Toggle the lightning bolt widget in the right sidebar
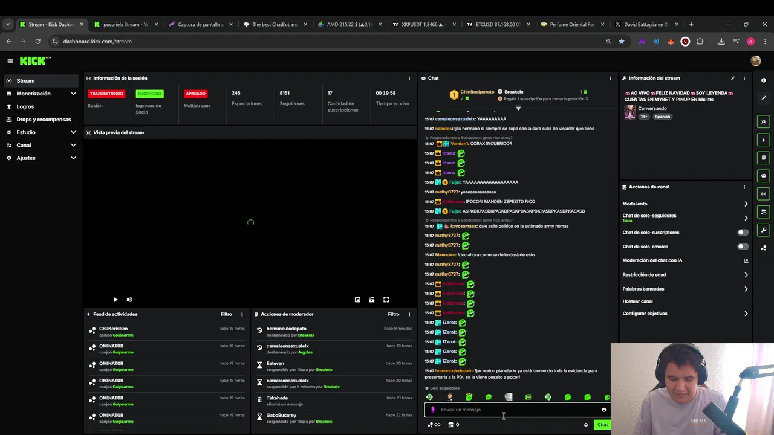Screen dimensions: 774x435 point(764,140)
